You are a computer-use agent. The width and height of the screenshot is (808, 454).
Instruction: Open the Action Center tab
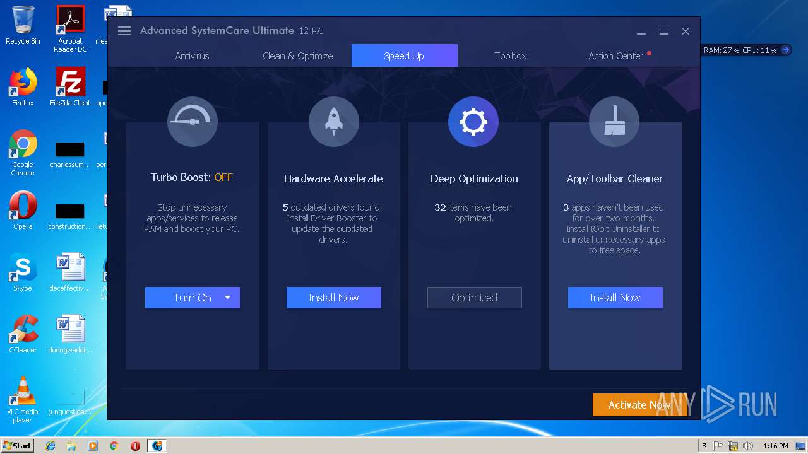coord(616,56)
